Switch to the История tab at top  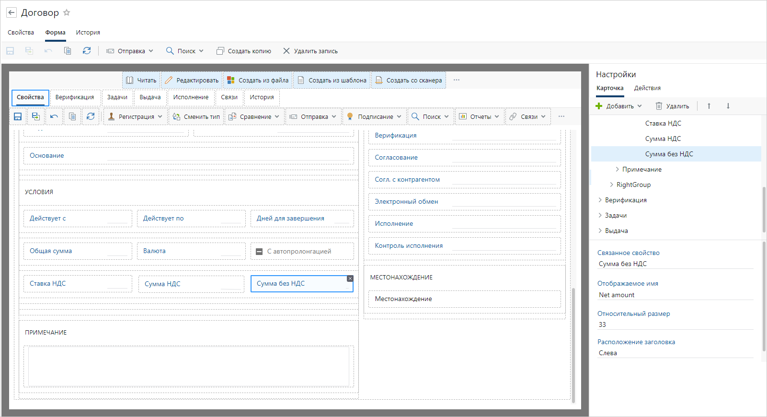pyautogui.click(x=88, y=33)
